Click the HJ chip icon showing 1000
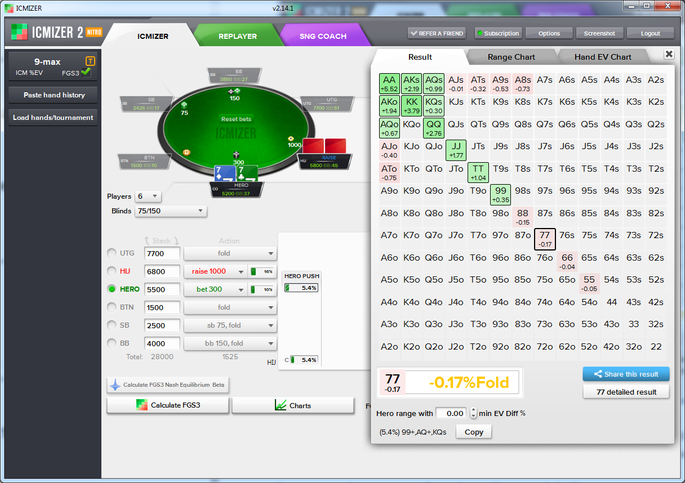685x483 pixels. 291,138
